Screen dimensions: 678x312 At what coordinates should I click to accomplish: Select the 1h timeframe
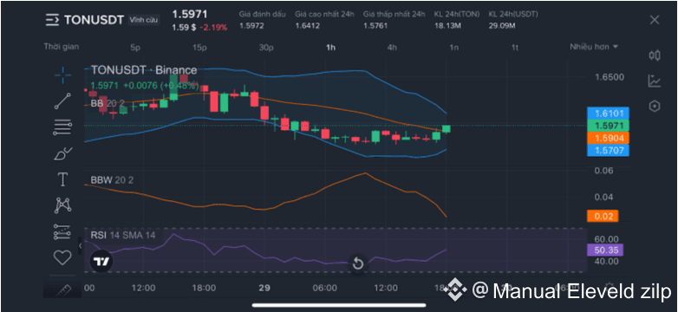click(x=330, y=48)
